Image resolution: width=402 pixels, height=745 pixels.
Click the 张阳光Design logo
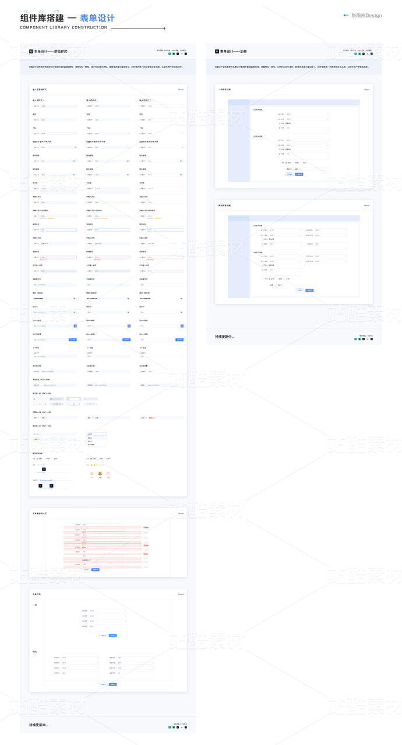(362, 15)
